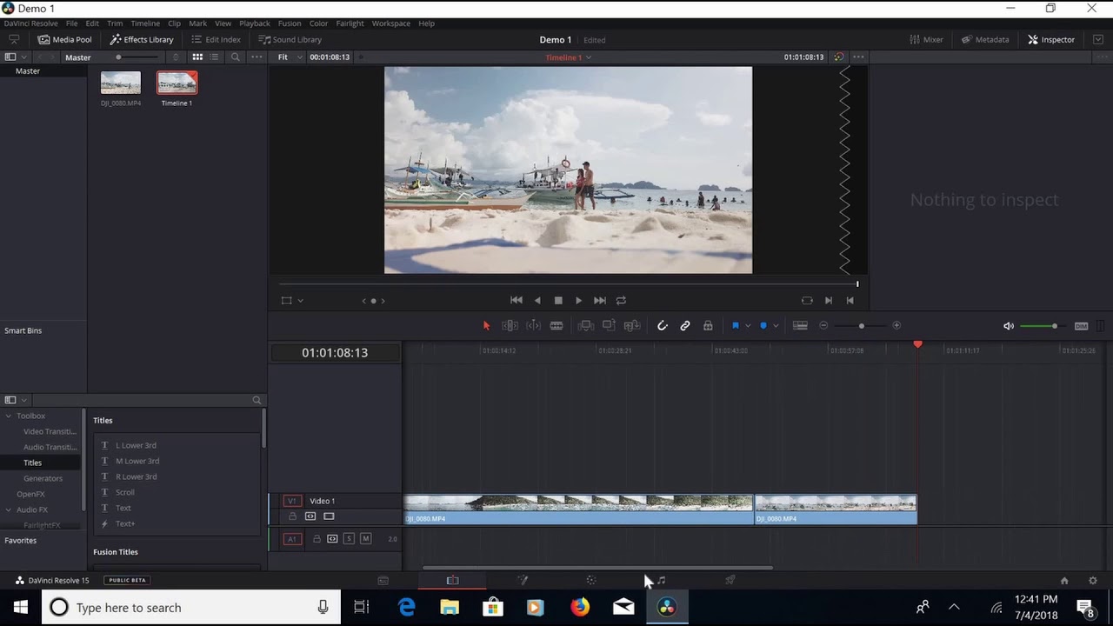Switch media pool to list view
The width and height of the screenshot is (1113, 626).
(216, 57)
